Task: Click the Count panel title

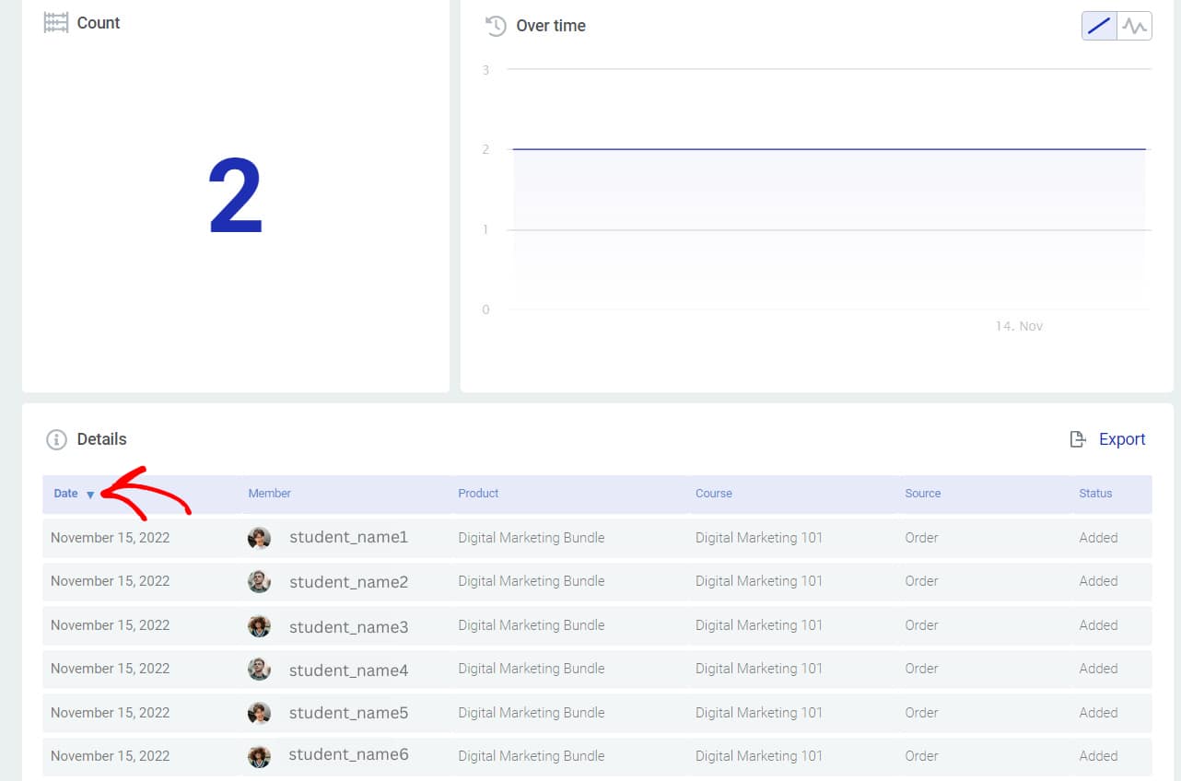Action: [99, 23]
